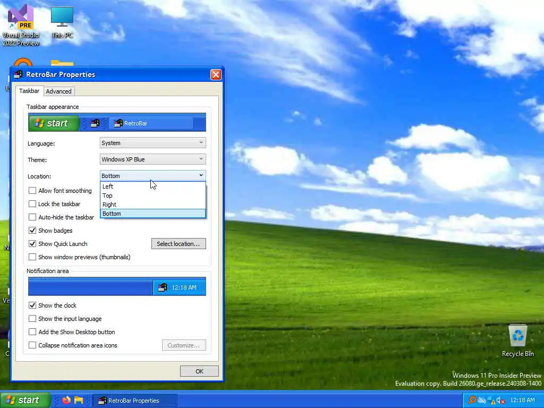Close the RetroBar Properties window
Image resolution: width=544 pixels, height=408 pixels.
click(x=216, y=74)
